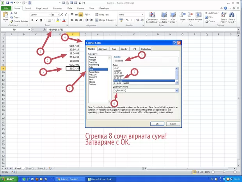Click Save icon in Quick Access Toolbar

click(x=7, y=3)
